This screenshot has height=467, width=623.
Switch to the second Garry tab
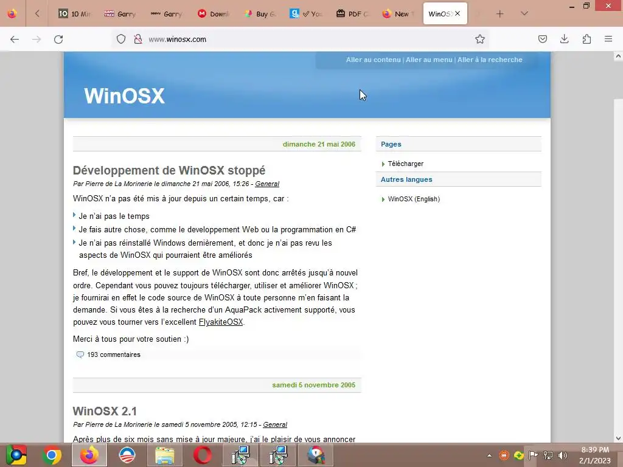tap(167, 14)
